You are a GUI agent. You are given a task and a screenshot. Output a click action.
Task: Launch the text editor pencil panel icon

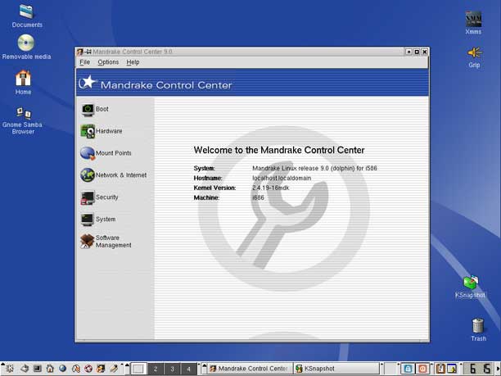click(x=114, y=369)
